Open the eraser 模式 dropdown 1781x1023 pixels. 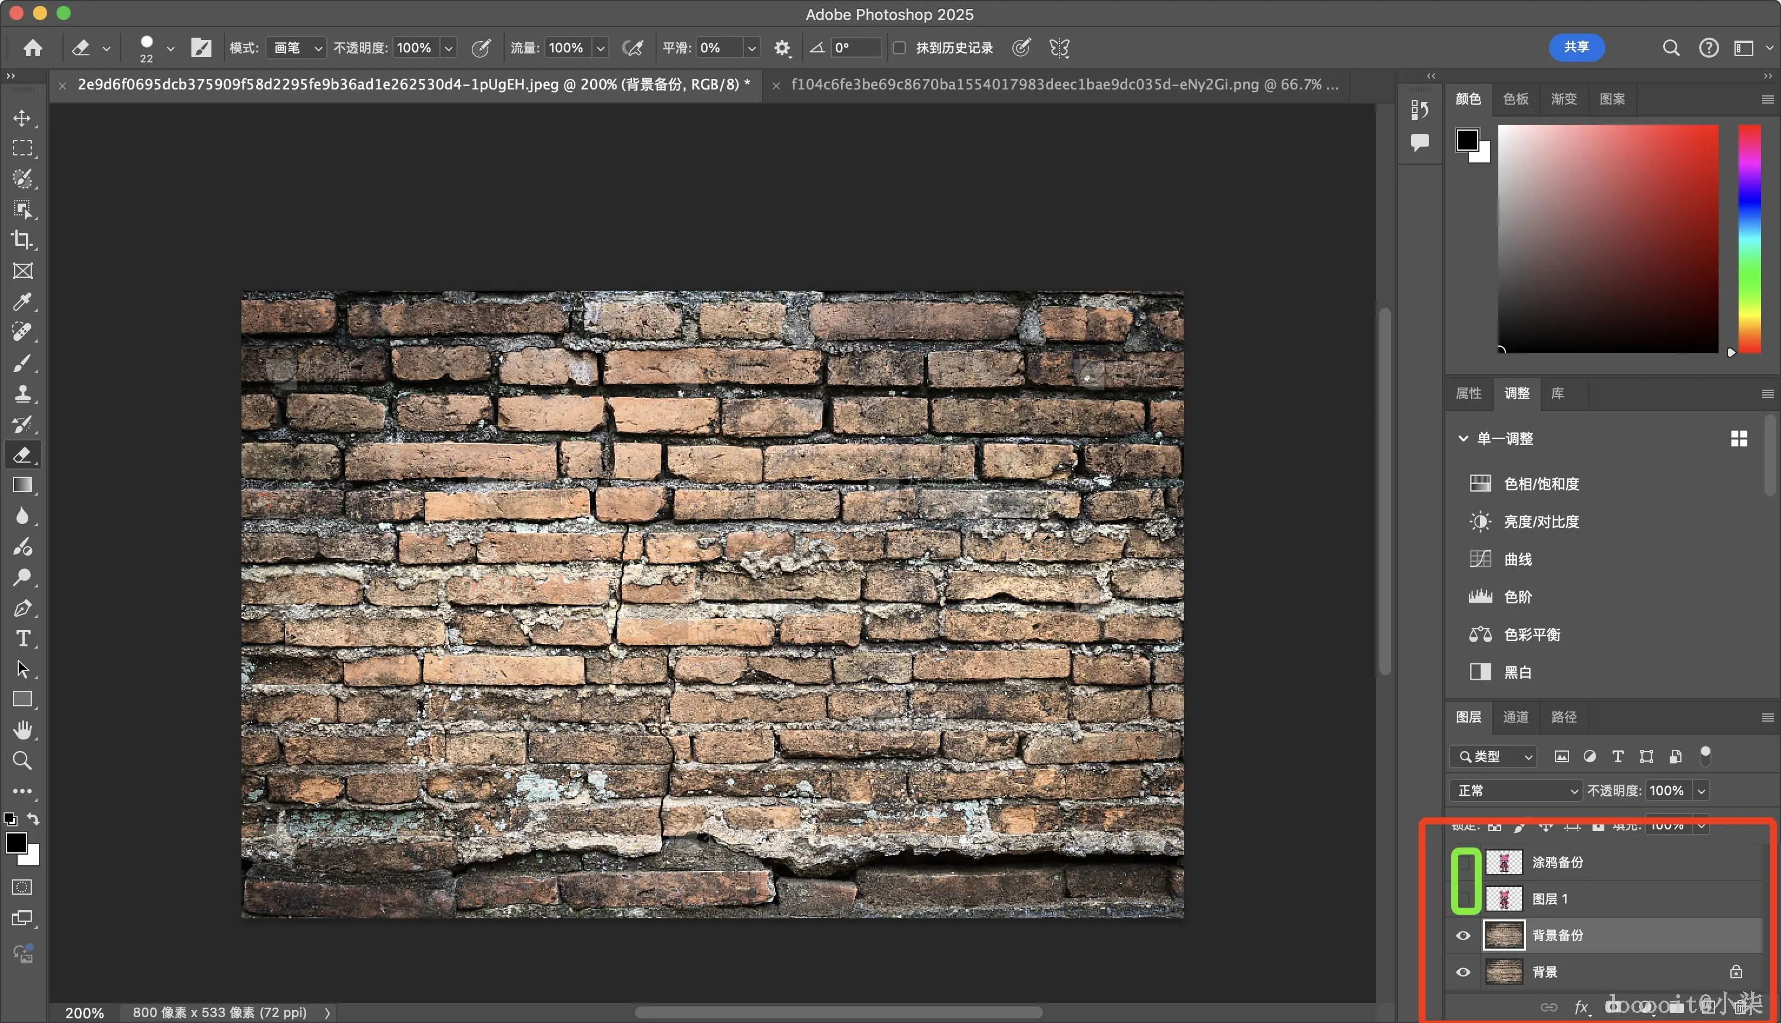(296, 48)
